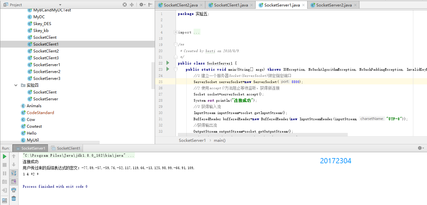This screenshot has width=427, height=205.
Task: Collapse the Javadoc comment at line 19
Action: (x=176, y=45)
